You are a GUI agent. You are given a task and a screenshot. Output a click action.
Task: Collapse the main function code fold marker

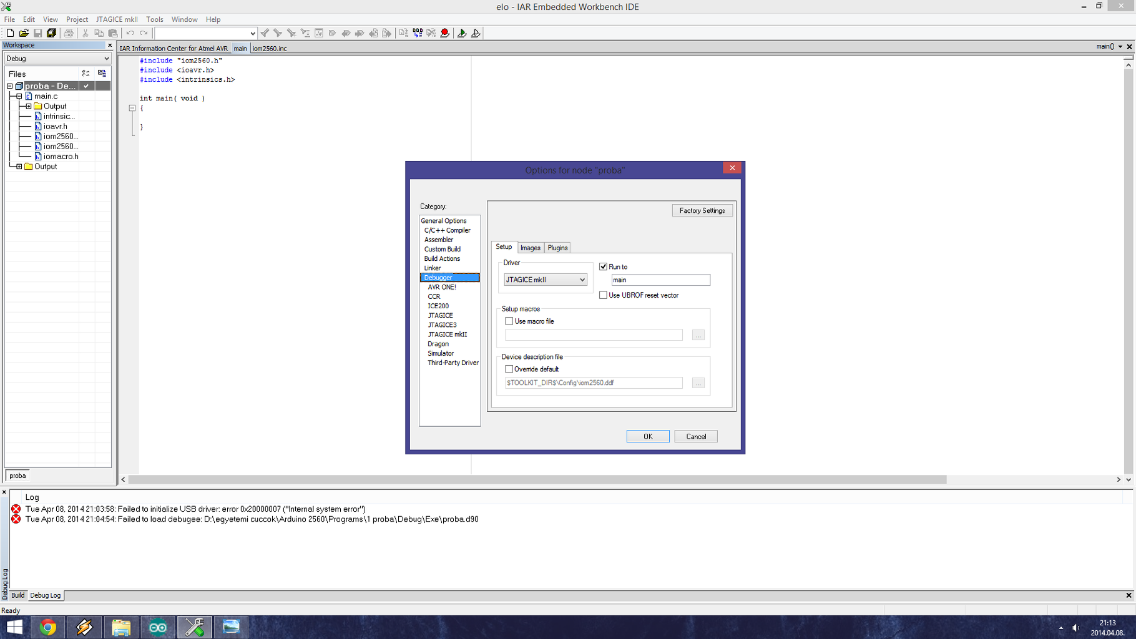tap(132, 108)
